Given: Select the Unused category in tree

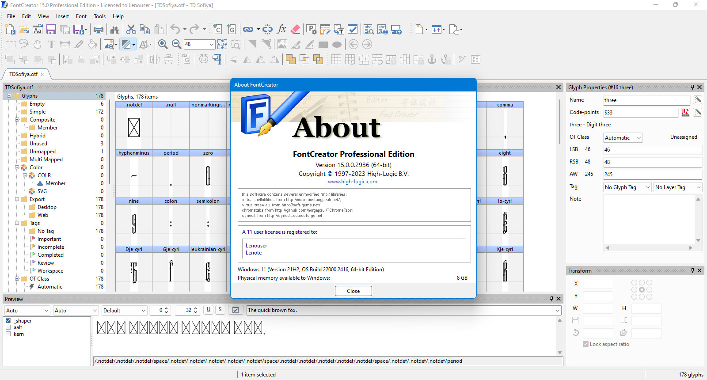Looking at the screenshot, I should pyautogui.click(x=38, y=144).
